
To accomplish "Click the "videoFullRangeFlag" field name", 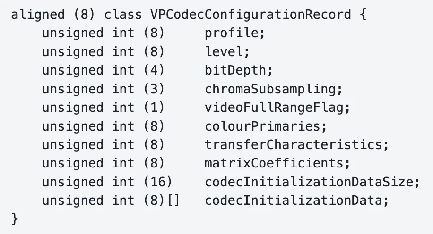I will click(x=277, y=108).
